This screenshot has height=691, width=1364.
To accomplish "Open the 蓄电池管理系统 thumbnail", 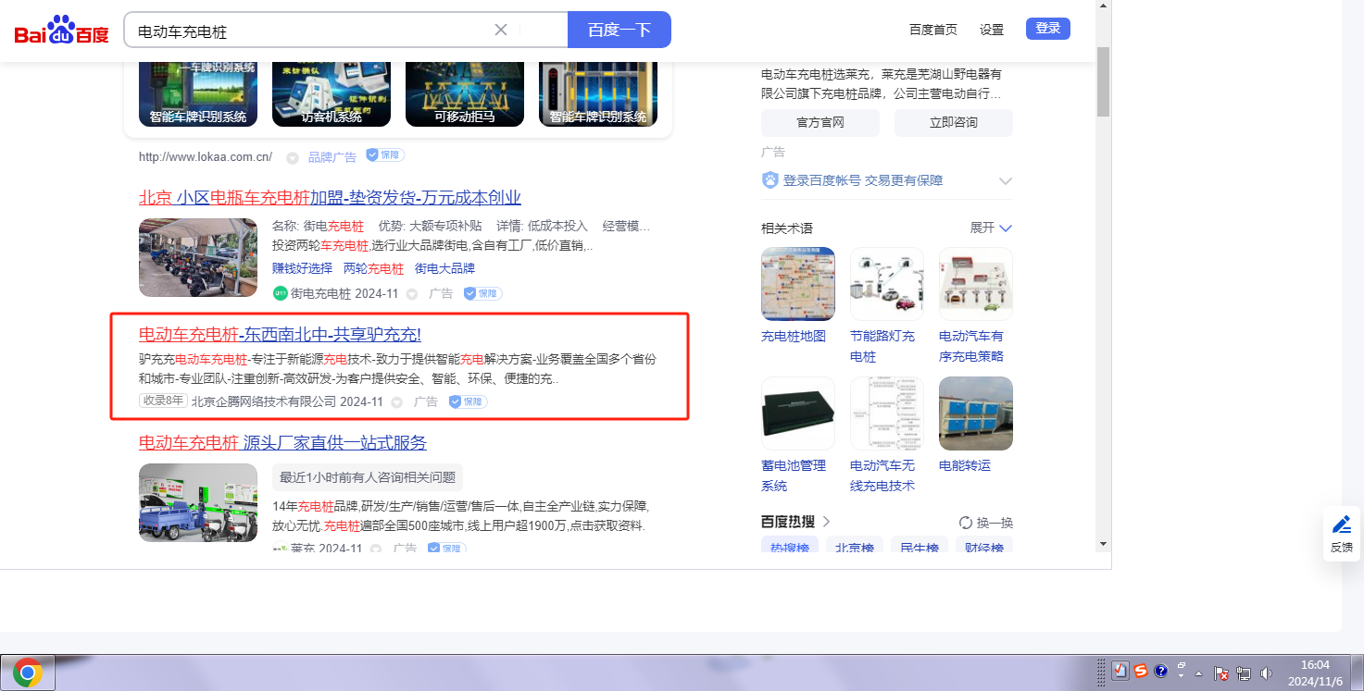I will pos(798,413).
